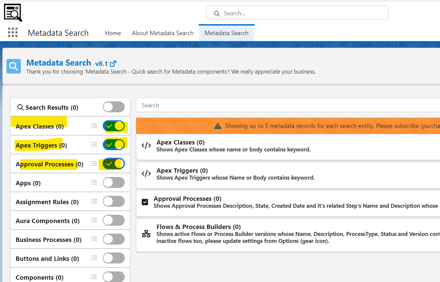Select the Metadata Search tab
Image resolution: width=440 pixels, height=282 pixels.
226,33
